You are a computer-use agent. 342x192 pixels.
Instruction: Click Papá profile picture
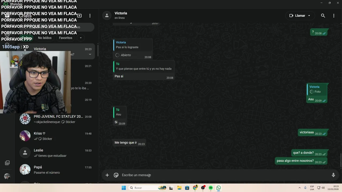25,170
